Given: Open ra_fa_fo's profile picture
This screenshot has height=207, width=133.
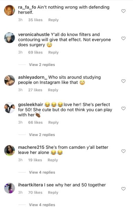Looking at the screenshot, I should (10, 10).
